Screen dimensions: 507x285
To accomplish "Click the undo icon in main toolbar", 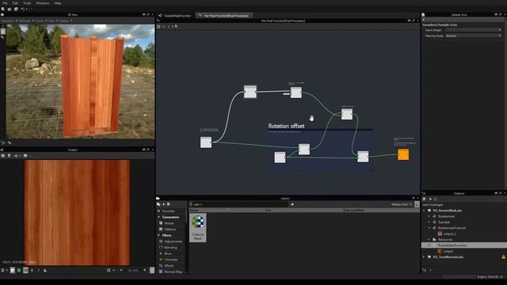I will (22, 9).
